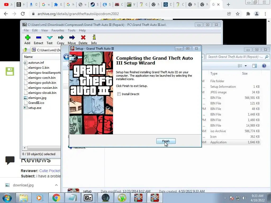Click the Move icon in 7-Zip toolbar
The width and height of the screenshot is (271, 203).
[72, 40]
